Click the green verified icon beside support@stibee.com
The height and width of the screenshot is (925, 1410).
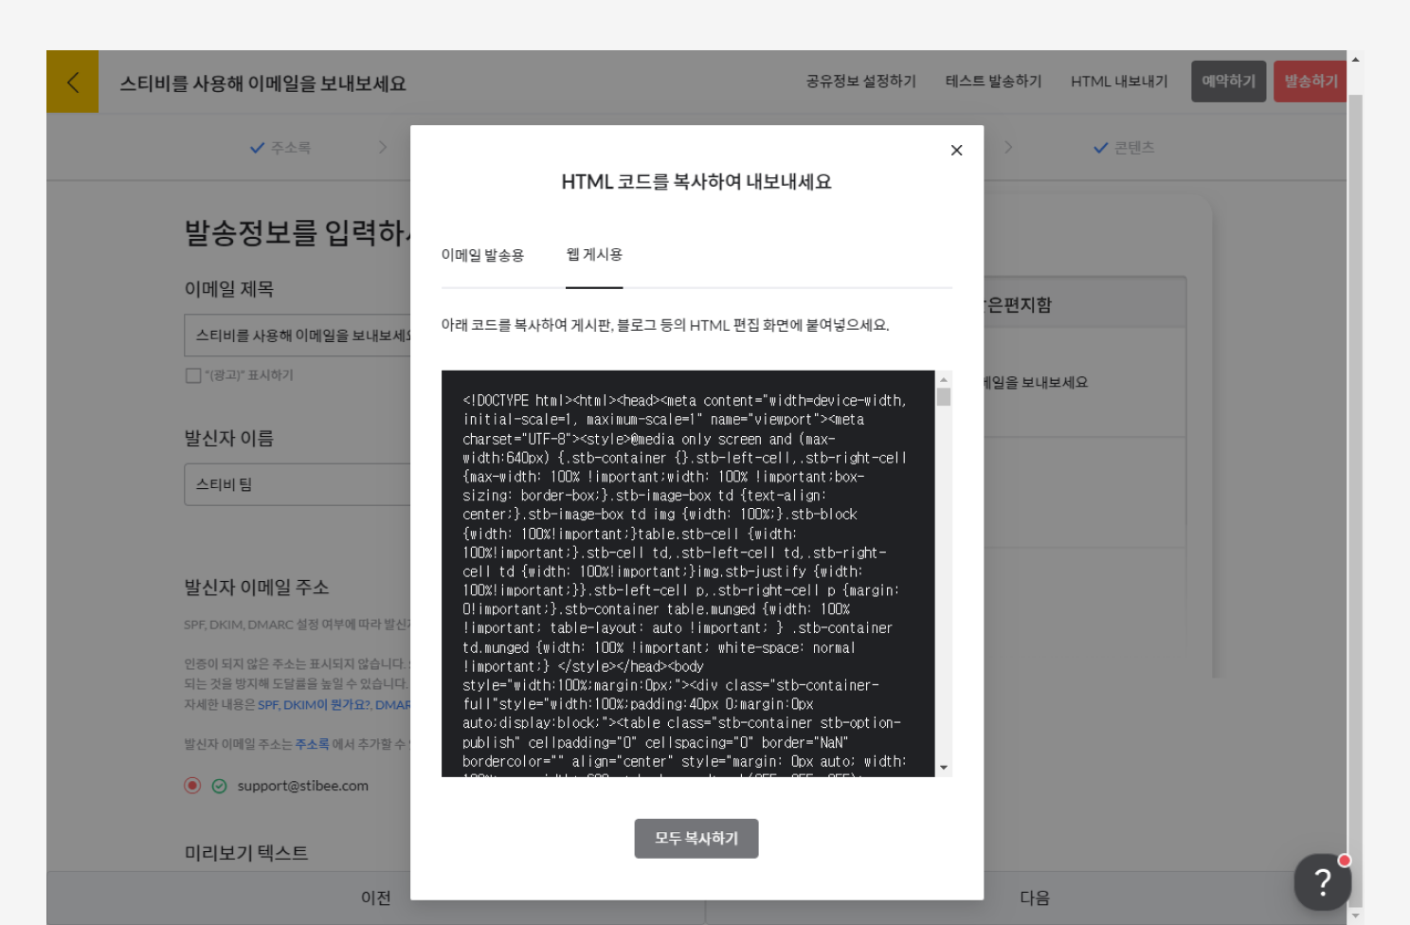(x=219, y=786)
